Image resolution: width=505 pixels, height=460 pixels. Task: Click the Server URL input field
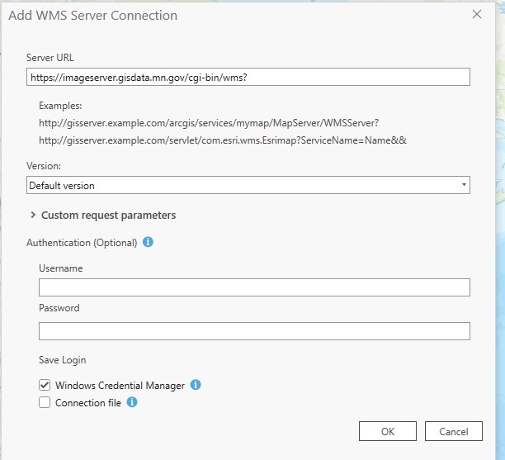(248, 77)
